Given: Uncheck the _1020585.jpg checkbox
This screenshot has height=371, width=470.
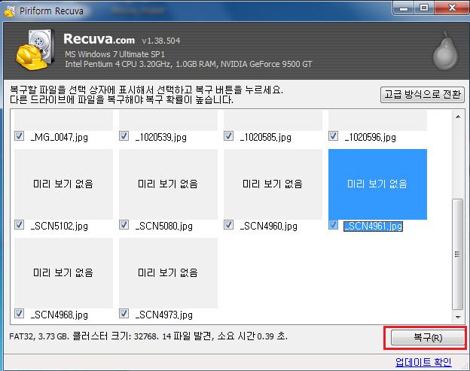Looking at the screenshot, I should pyautogui.click(x=228, y=136).
